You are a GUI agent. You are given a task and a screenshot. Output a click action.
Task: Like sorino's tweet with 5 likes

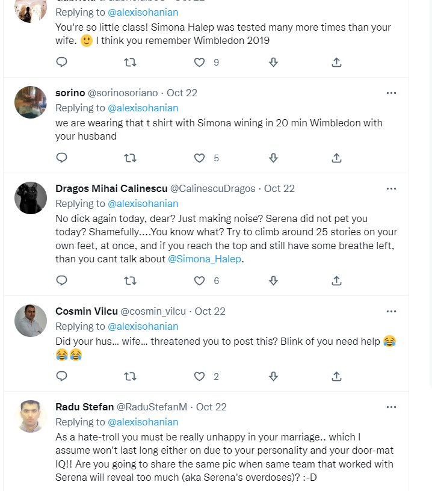(200, 158)
